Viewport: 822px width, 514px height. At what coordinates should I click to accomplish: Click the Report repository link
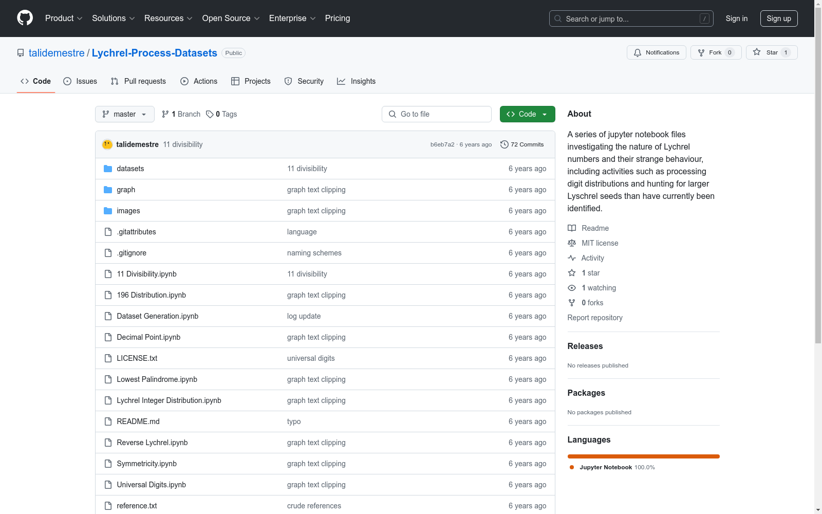pos(595,318)
